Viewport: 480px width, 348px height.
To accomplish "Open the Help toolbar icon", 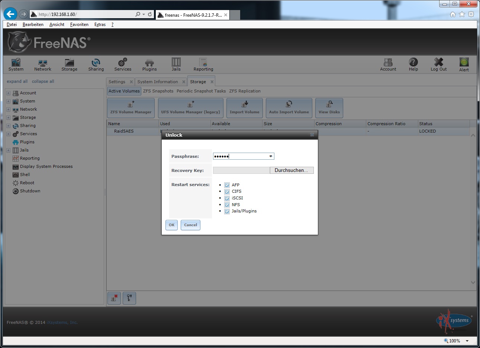I will coord(413,65).
